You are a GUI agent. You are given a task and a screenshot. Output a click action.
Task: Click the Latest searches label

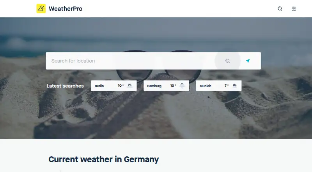click(65, 86)
